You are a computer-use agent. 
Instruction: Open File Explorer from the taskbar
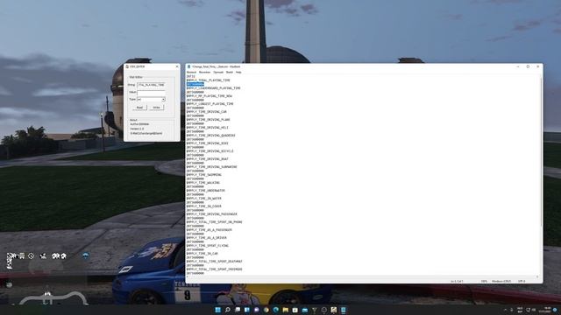[286, 310]
